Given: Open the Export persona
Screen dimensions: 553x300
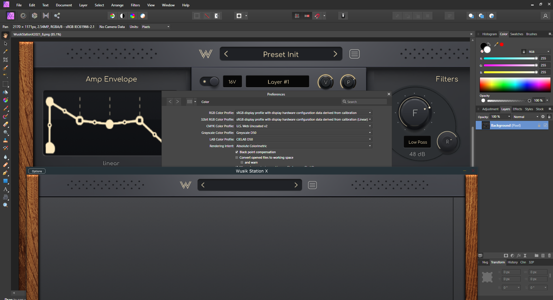Looking at the screenshot, I should tap(57, 16).
